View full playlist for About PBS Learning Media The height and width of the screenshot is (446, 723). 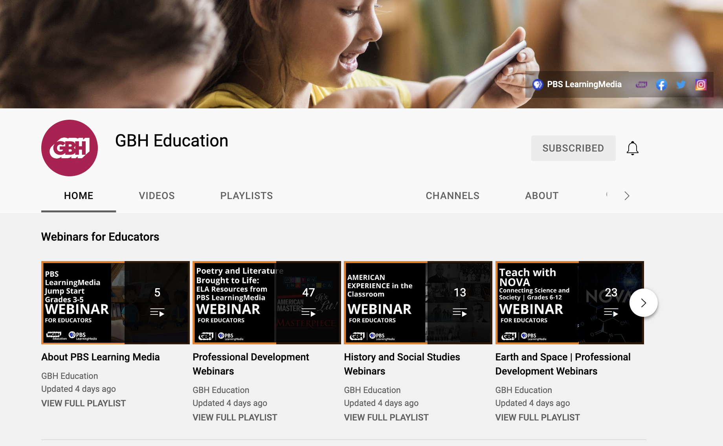pyautogui.click(x=83, y=403)
